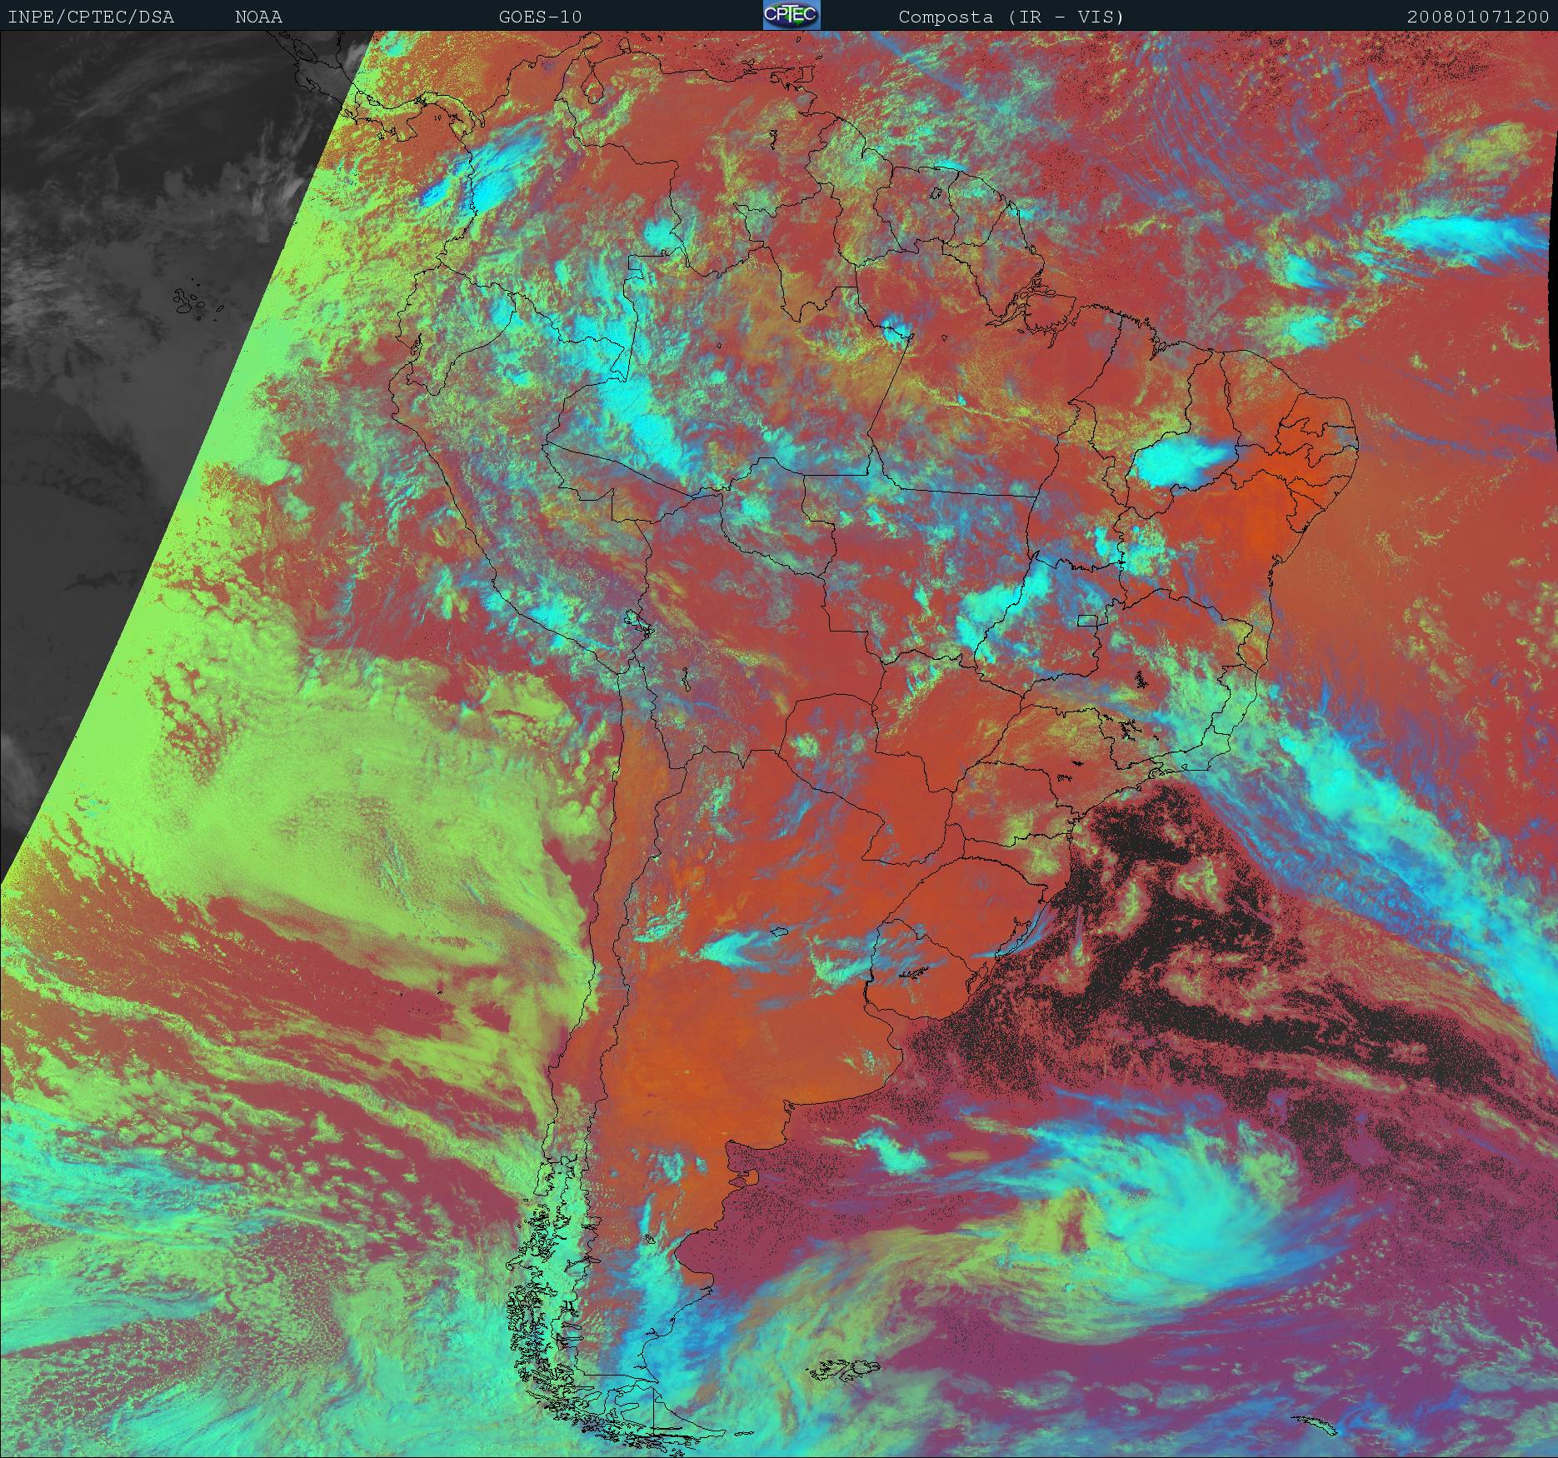Screen dimensions: 1558x1458
Task: Click the 200801071200 timestamp
Action: (x=1477, y=17)
